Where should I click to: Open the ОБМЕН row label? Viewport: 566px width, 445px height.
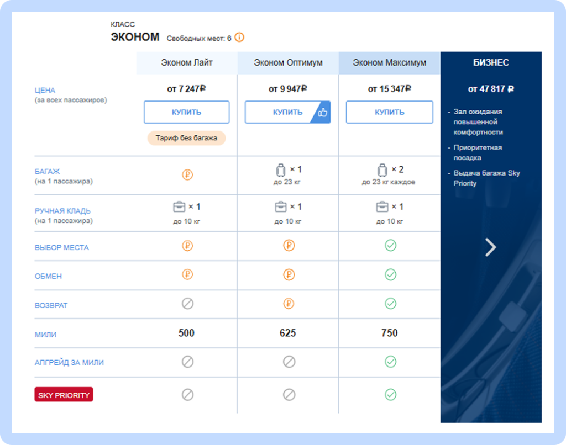click(x=48, y=276)
